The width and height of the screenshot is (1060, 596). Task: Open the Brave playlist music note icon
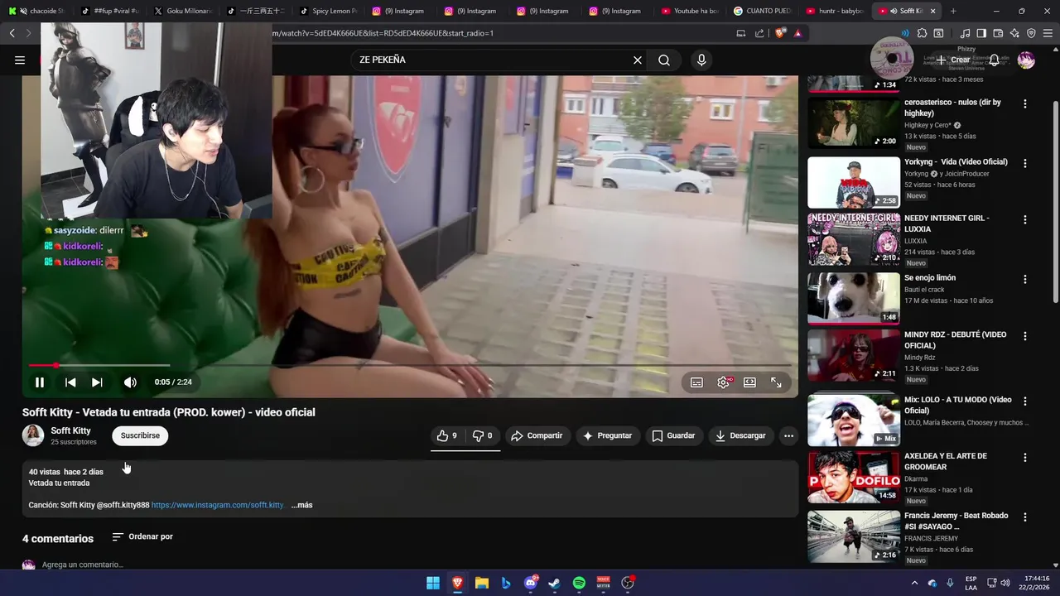tap(965, 33)
